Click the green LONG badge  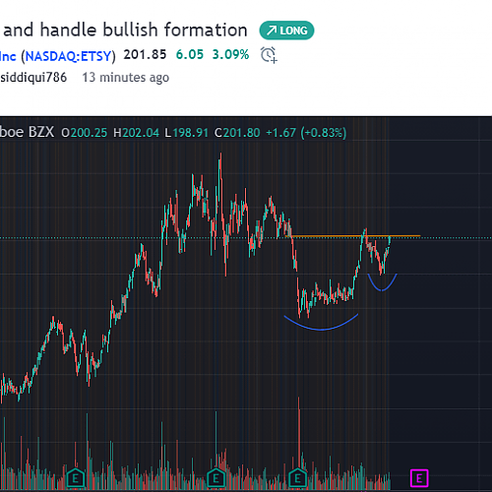tap(286, 31)
